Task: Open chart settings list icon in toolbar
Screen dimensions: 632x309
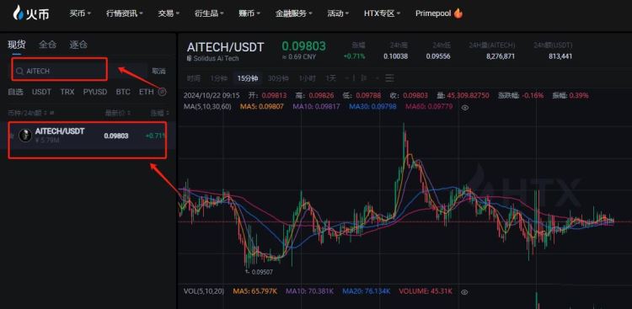Action: 389,77
